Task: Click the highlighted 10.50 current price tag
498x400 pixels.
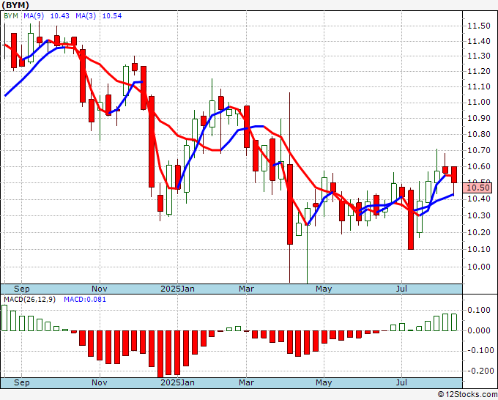Action: click(477, 188)
